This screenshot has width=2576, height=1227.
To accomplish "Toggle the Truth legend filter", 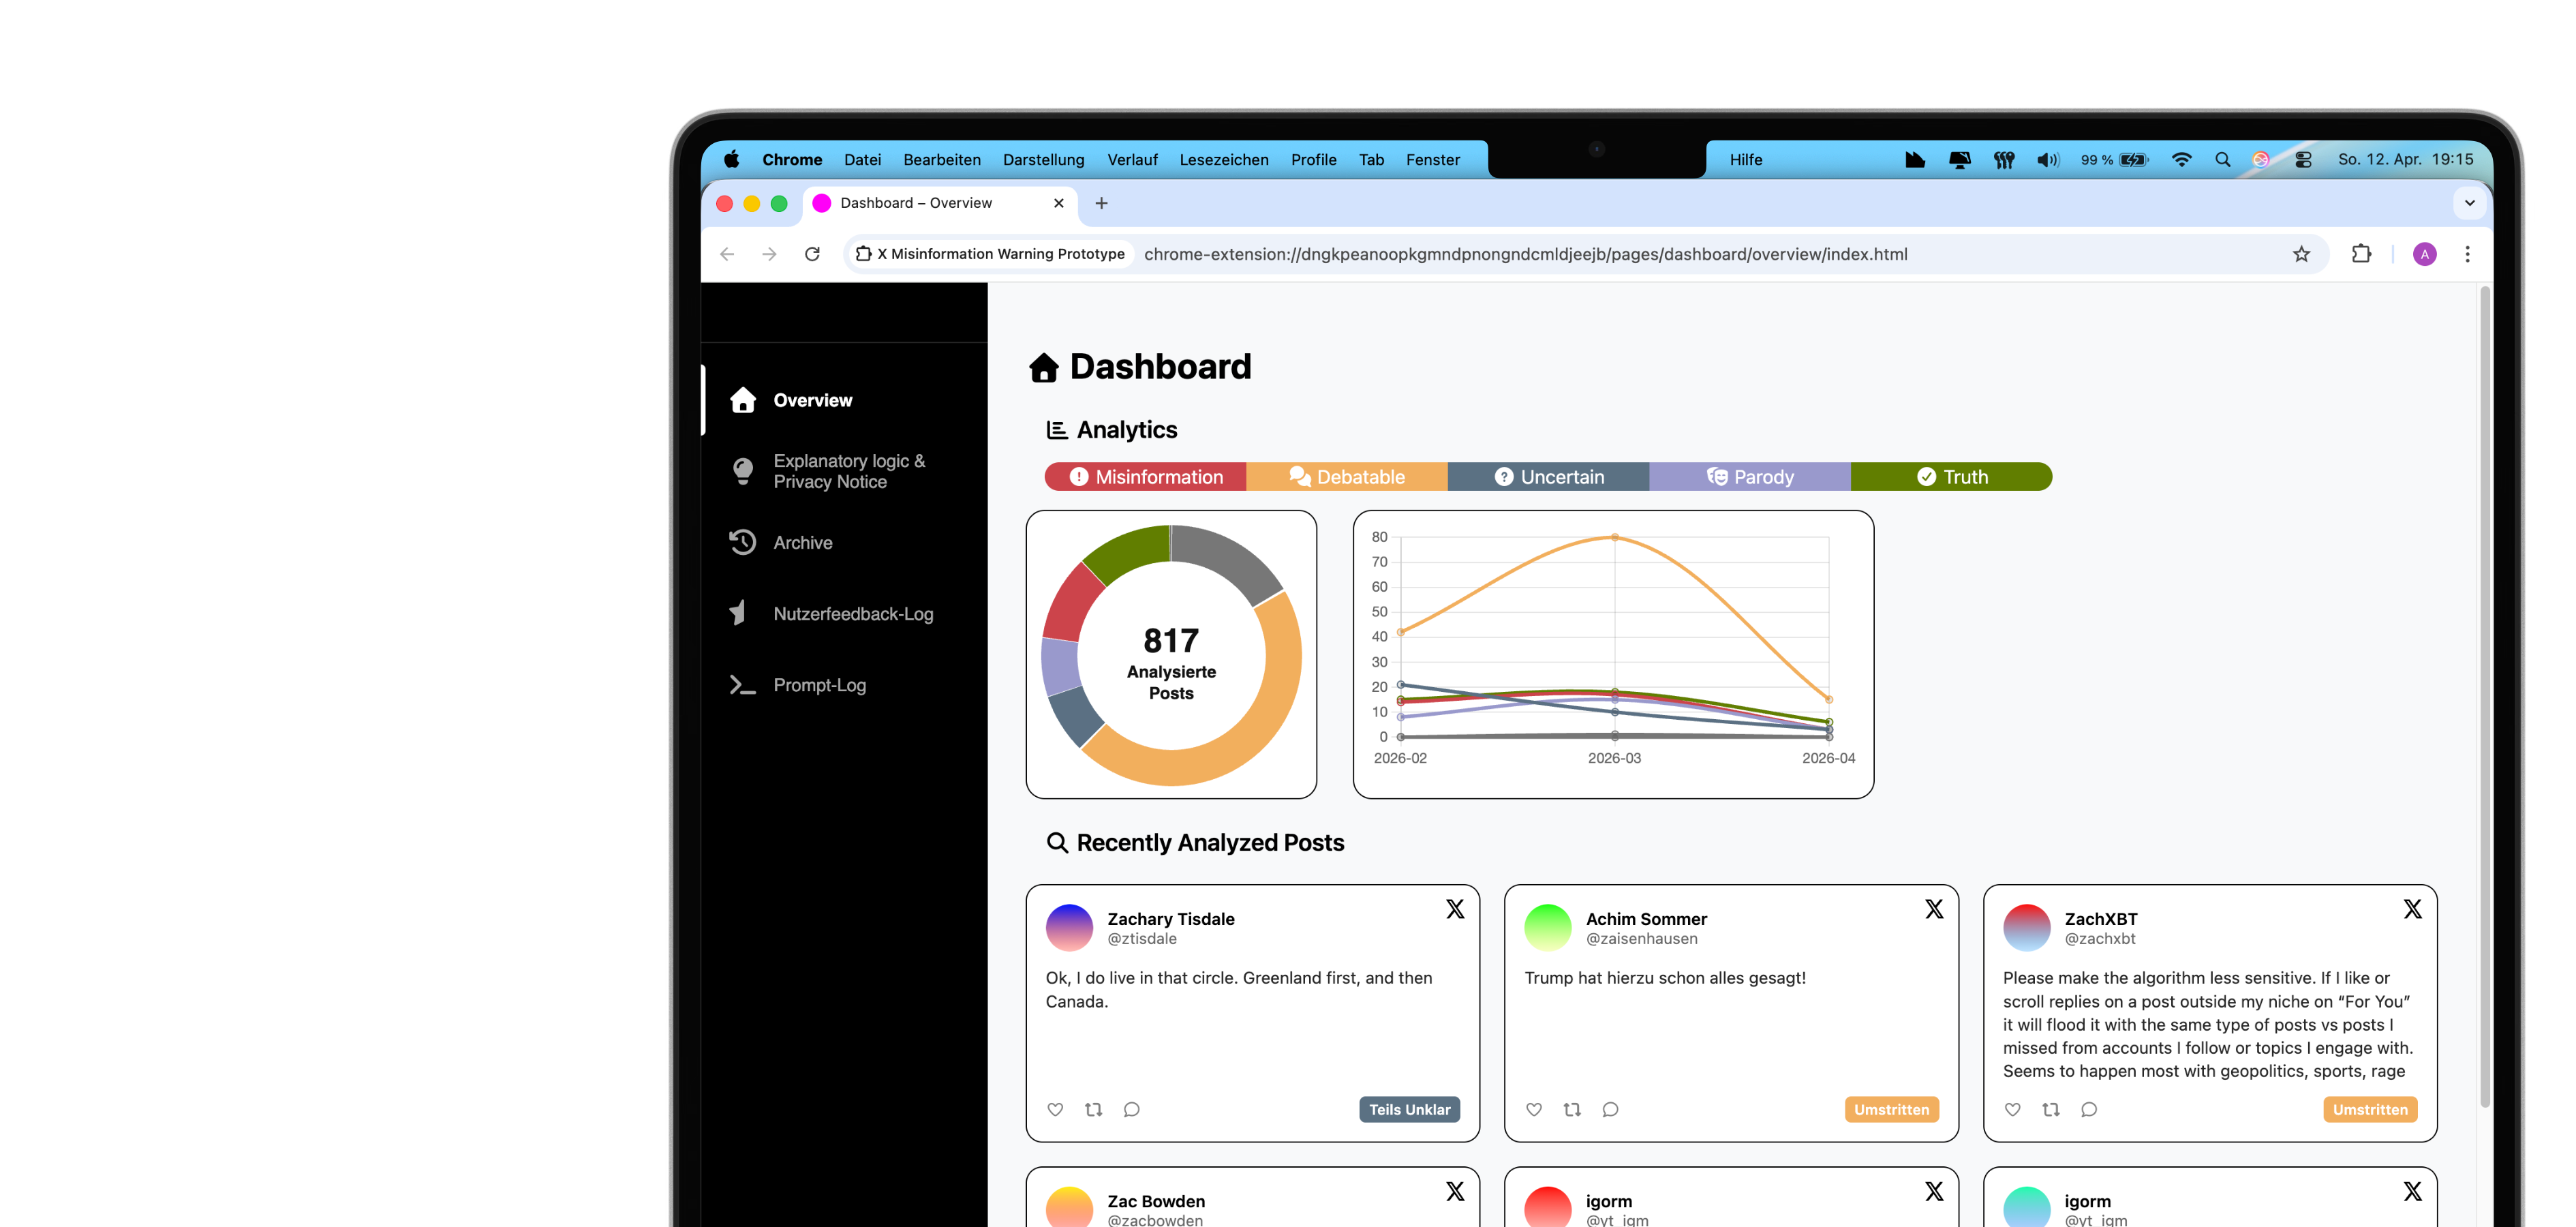I will pyautogui.click(x=1951, y=477).
